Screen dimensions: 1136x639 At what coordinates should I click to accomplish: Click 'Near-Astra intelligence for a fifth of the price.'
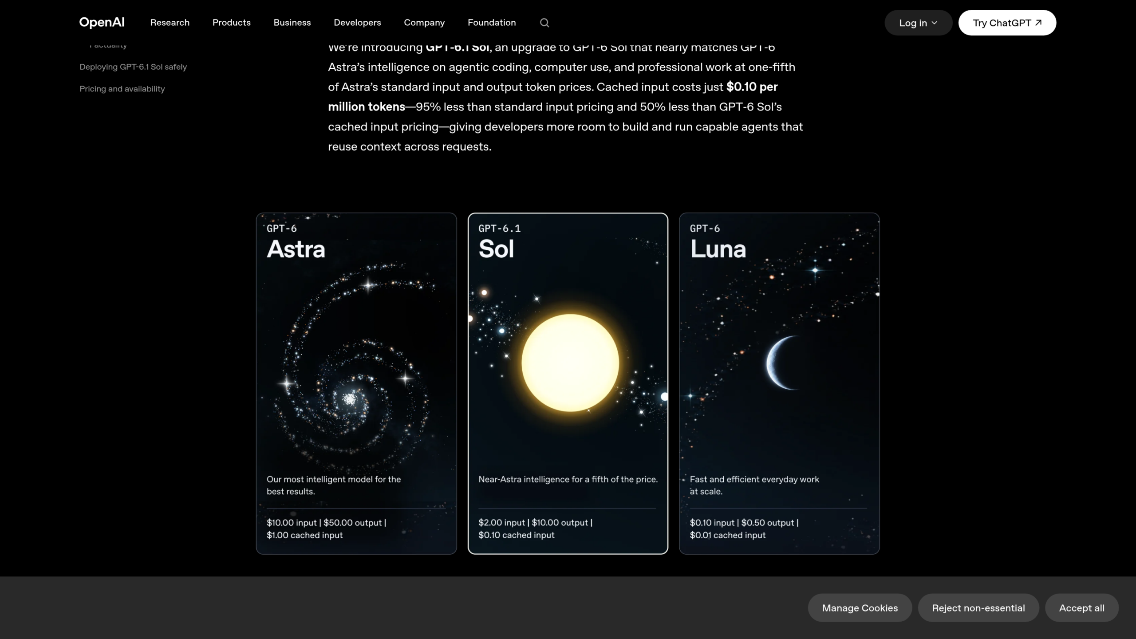pyautogui.click(x=568, y=479)
